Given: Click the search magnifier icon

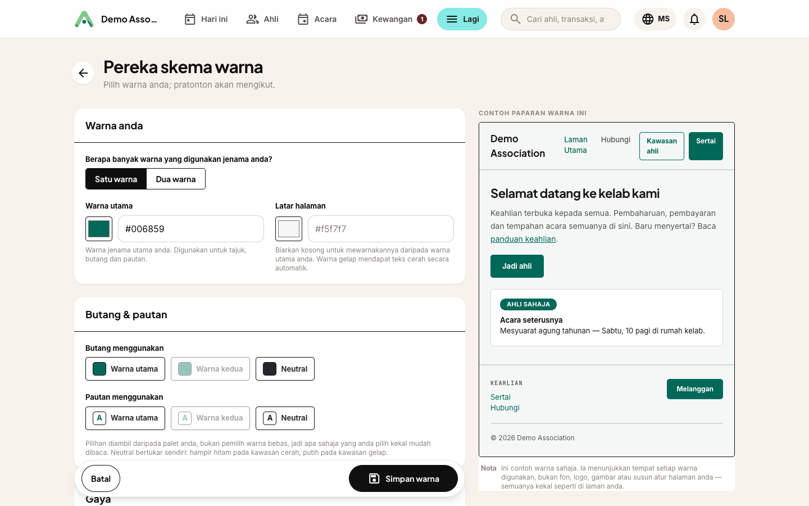Looking at the screenshot, I should 515,19.
